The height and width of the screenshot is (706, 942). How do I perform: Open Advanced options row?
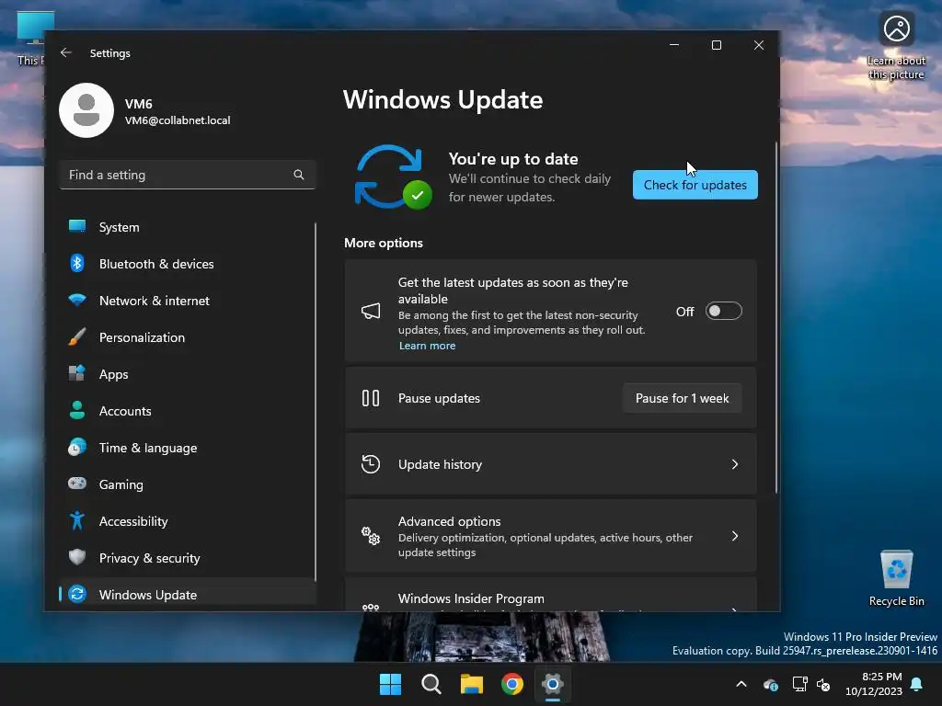click(x=550, y=536)
